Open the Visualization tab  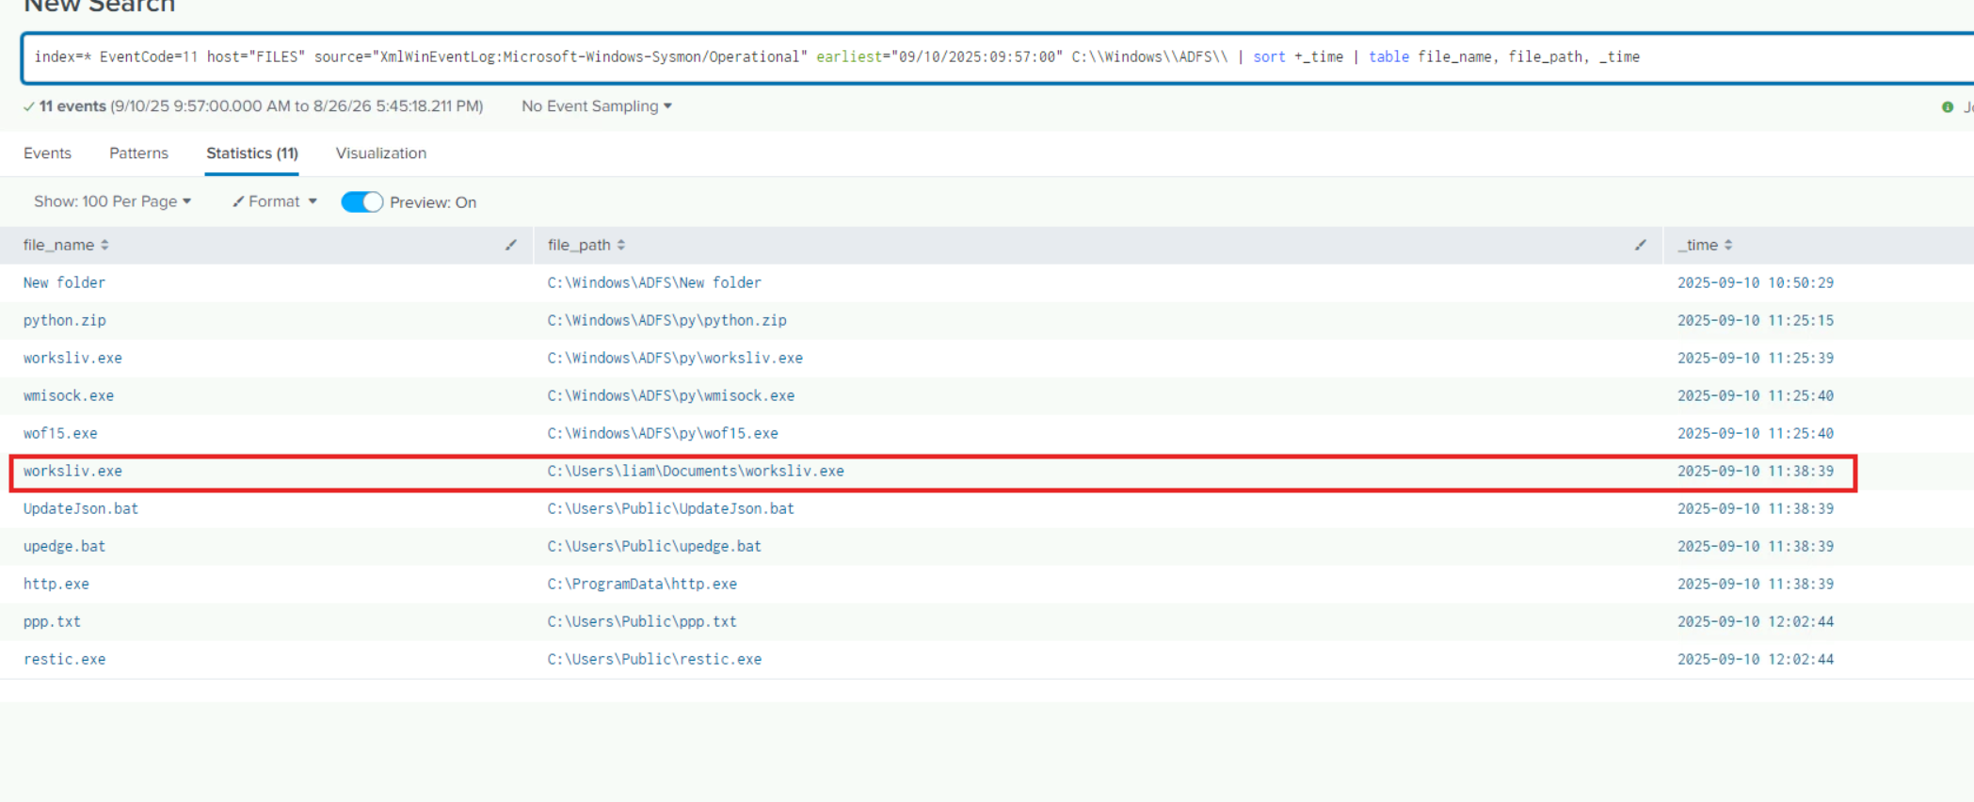coord(381,153)
